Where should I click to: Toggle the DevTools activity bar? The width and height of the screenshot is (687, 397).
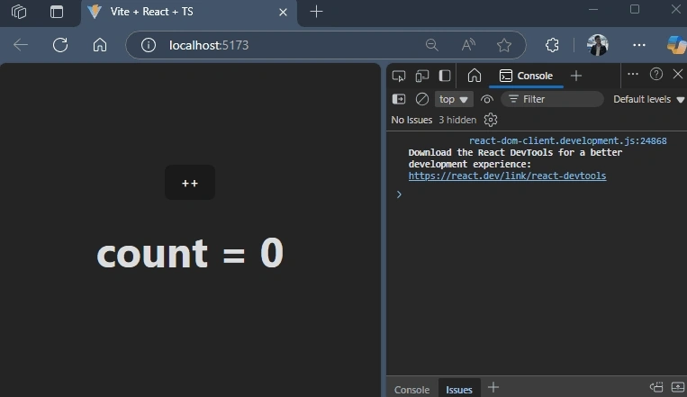445,76
